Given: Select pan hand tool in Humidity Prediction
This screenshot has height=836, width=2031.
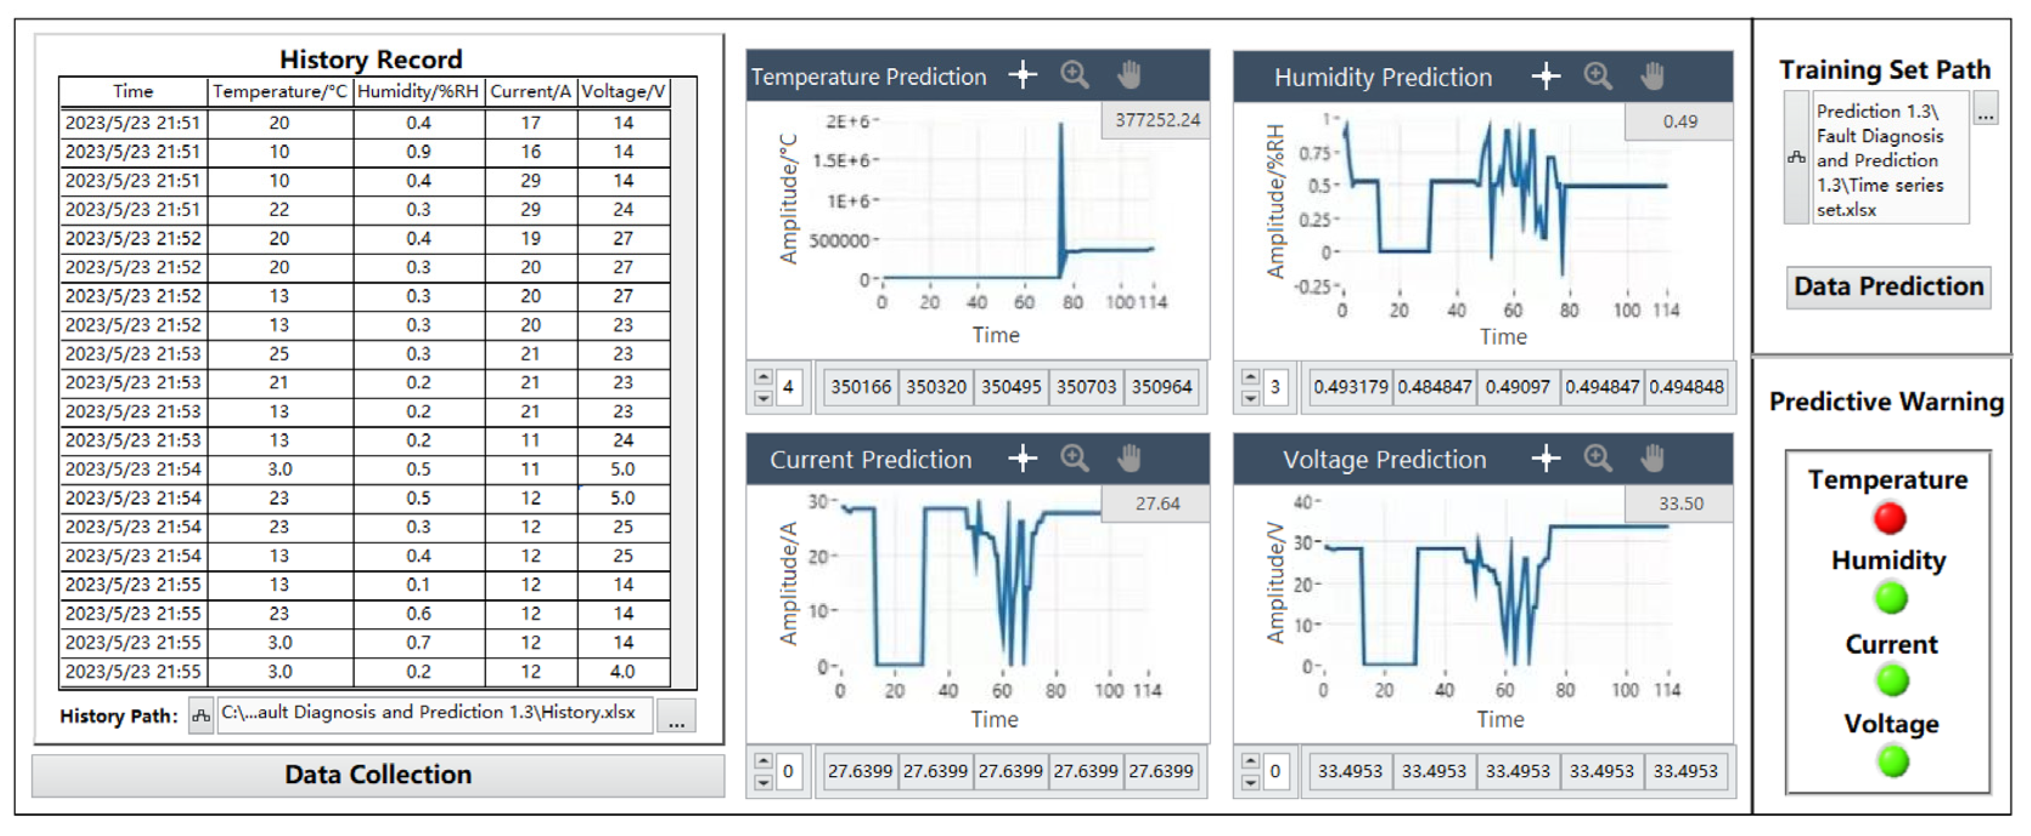Looking at the screenshot, I should tap(1652, 76).
